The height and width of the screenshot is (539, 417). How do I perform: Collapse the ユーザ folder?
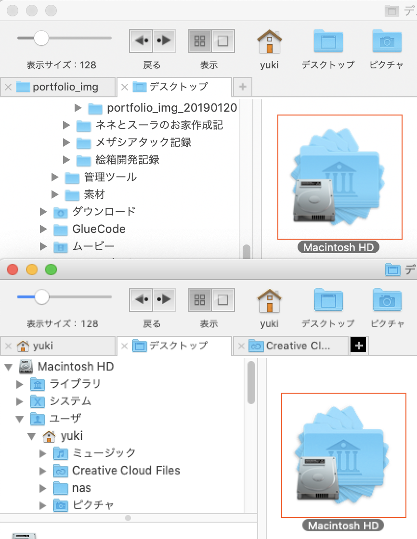[20, 419]
